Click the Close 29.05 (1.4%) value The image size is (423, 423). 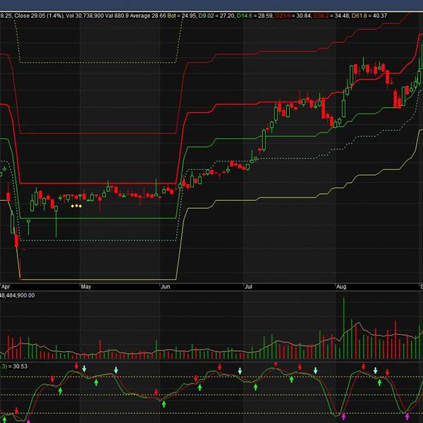39,16
